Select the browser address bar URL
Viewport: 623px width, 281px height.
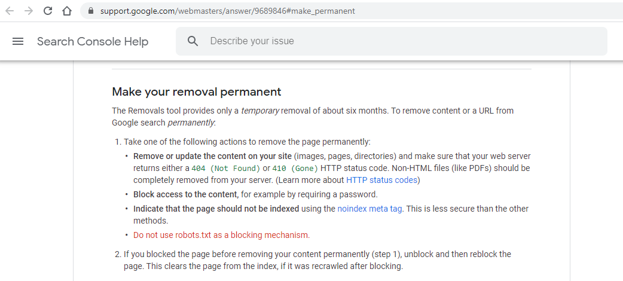tap(227, 11)
